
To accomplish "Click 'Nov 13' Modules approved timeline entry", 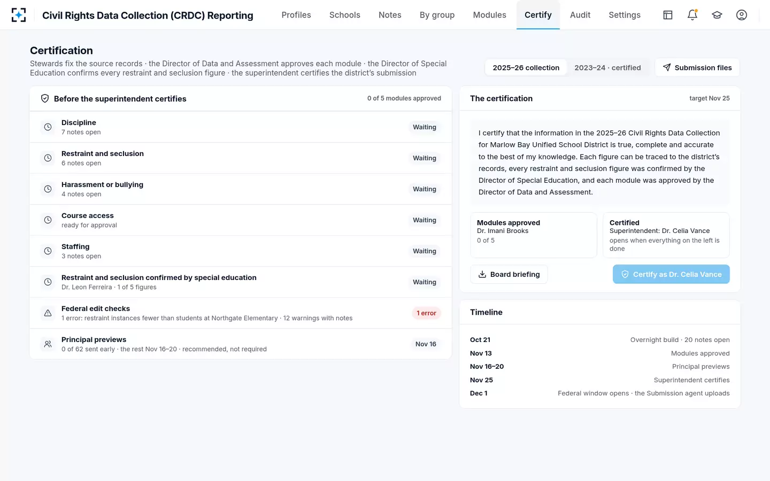I will click(600, 353).
